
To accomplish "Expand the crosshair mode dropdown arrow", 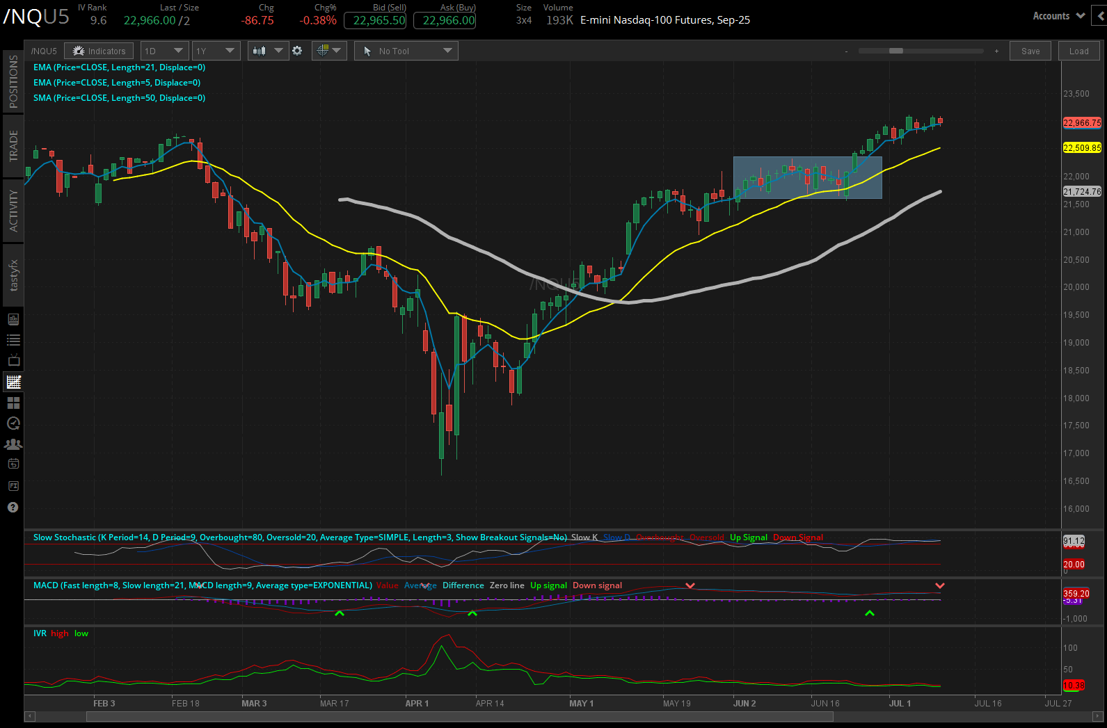I will click(337, 51).
